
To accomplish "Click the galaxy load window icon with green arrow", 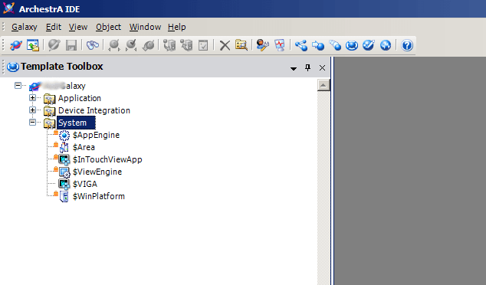I will 33,45.
